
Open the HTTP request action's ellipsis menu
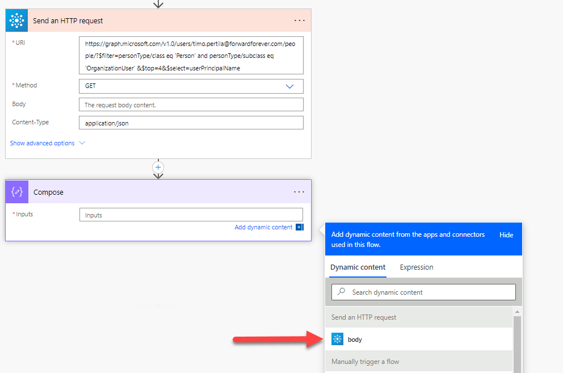[299, 20]
